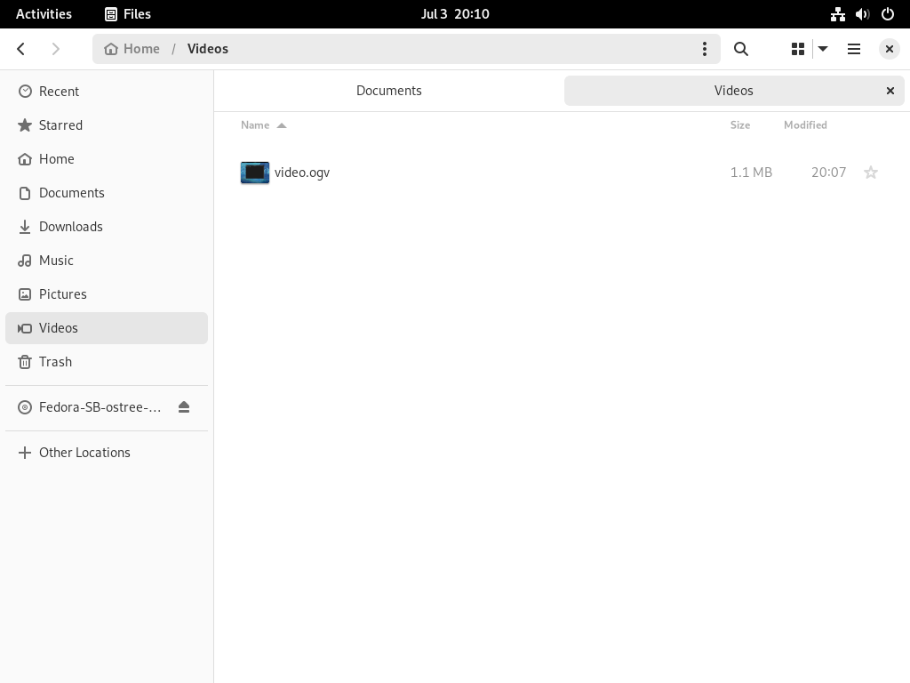The image size is (910, 683).
Task: Star the video.ogv file
Action: [871, 173]
